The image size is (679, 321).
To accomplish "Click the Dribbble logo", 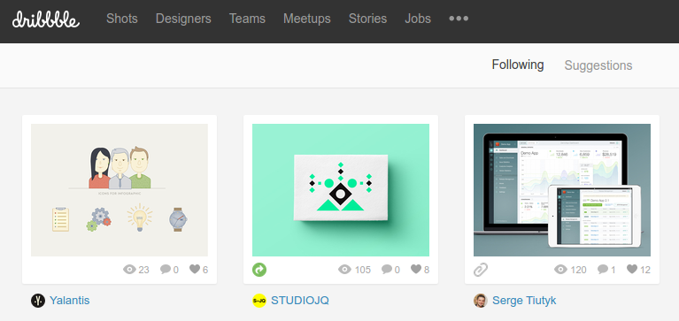I will pos(46,19).
